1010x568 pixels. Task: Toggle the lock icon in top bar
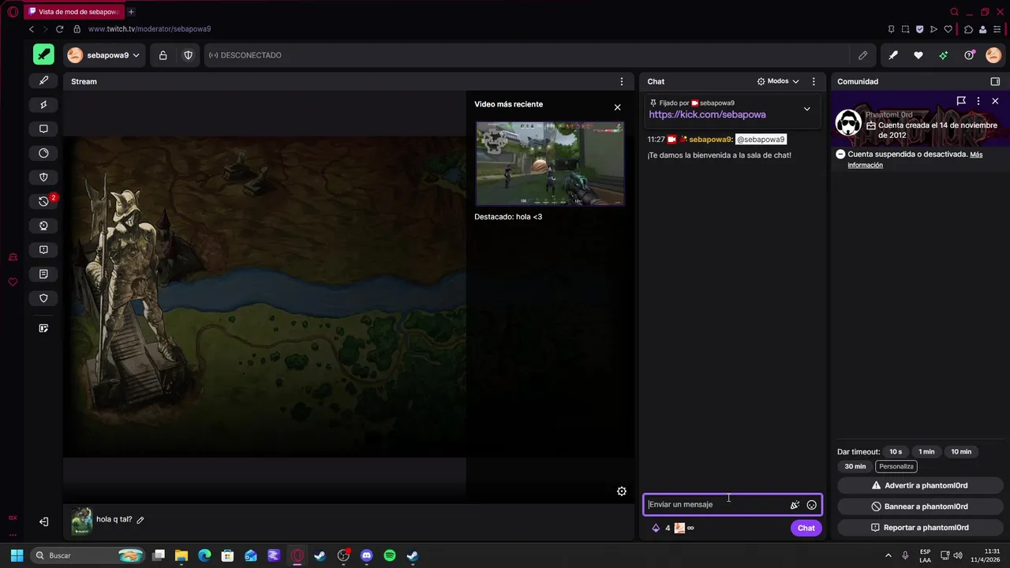click(163, 55)
